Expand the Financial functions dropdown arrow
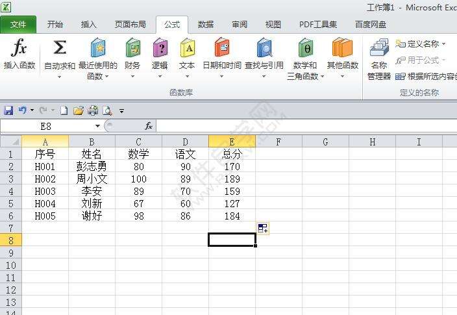457x315 pixels. pos(132,77)
